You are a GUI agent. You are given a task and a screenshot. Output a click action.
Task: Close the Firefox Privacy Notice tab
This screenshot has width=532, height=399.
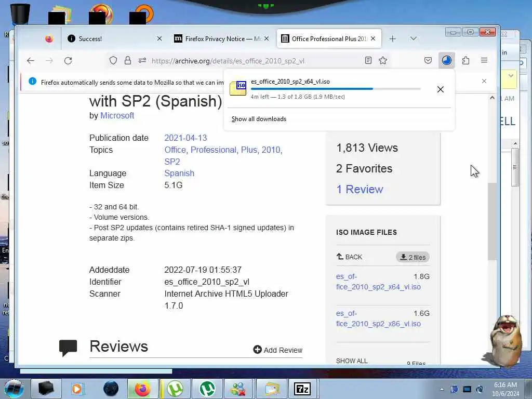(x=267, y=38)
